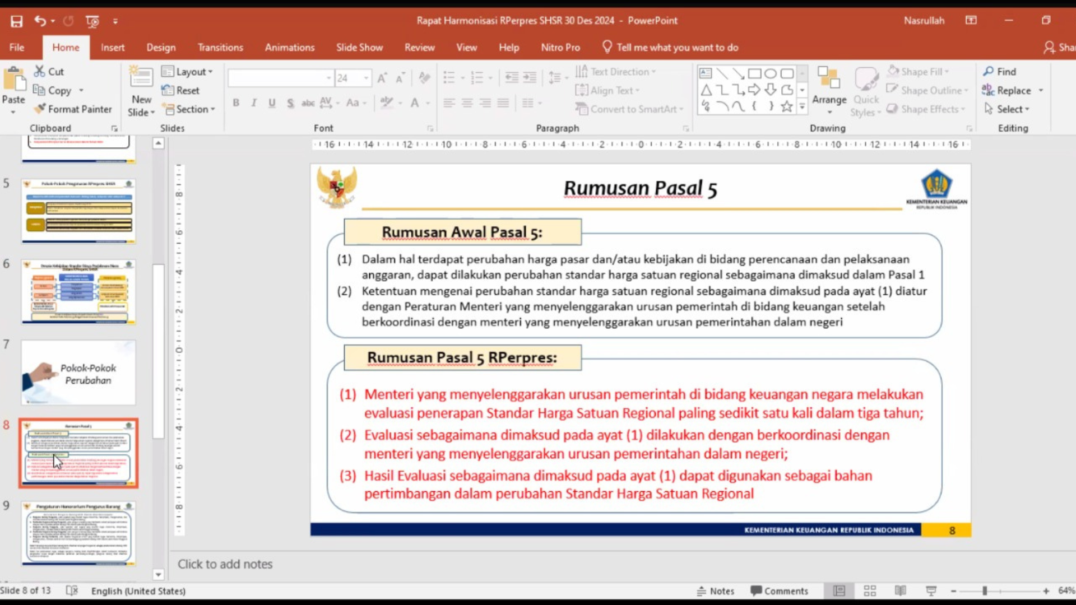
Task: Insert a bulleted list
Action: (449, 77)
